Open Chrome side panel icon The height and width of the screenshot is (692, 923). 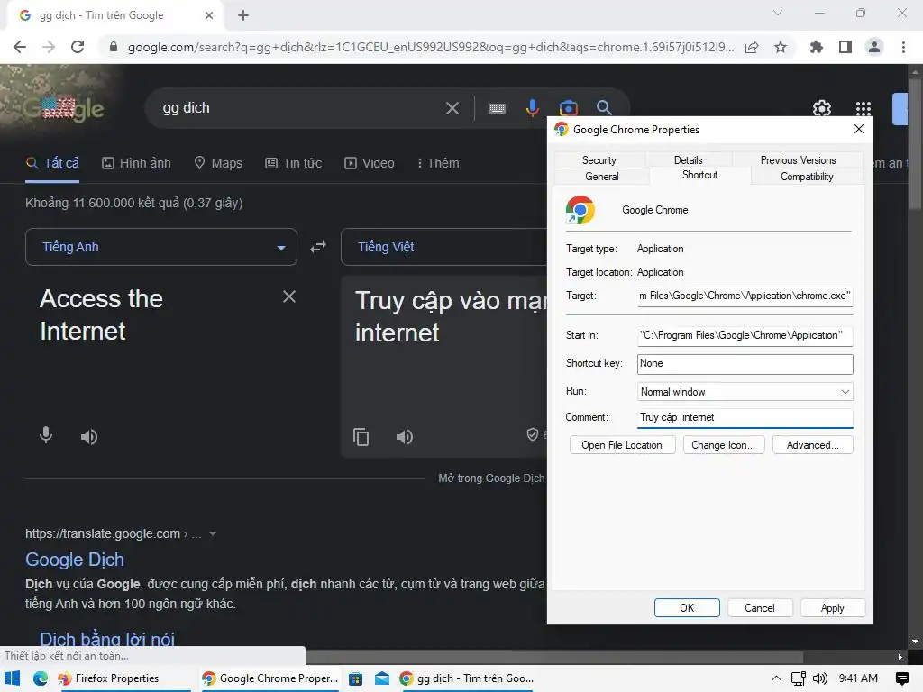point(845,47)
